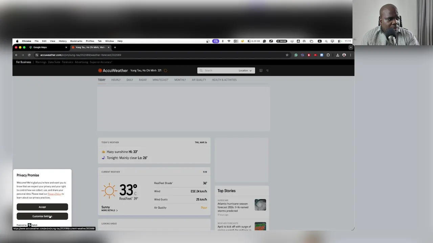Click the Bluetooth menu bar icon
Viewport: 433px width, 243px height.
coord(222,41)
